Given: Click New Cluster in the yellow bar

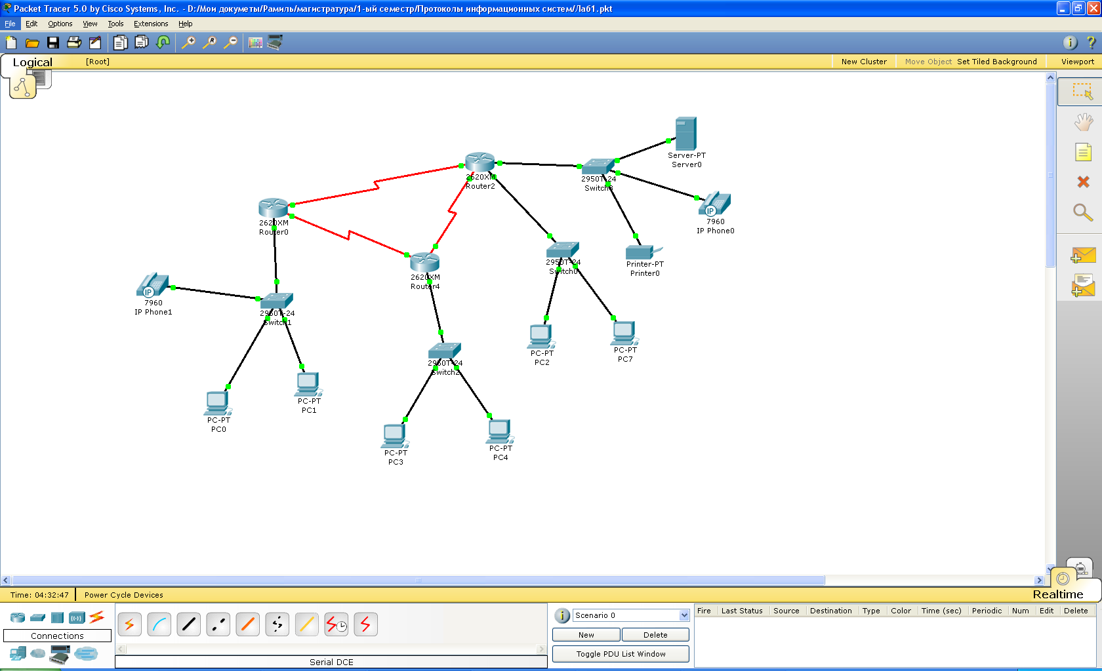Looking at the screenshot, I should [x=864, y=62].
